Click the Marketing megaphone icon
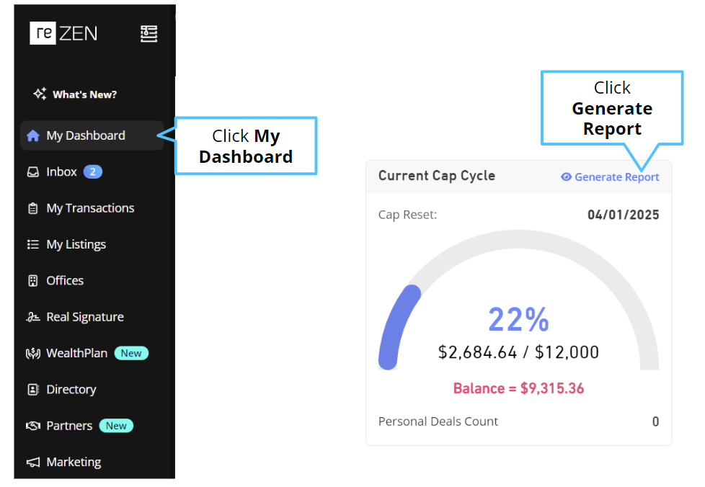Image resolution: width=705 pixels, height=487 pixels. (x=33, y=463)
